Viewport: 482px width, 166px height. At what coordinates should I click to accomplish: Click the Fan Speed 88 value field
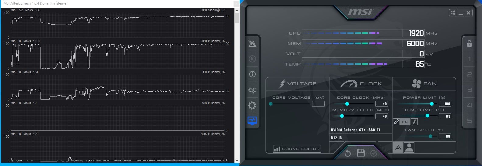[x=445, y=137]
